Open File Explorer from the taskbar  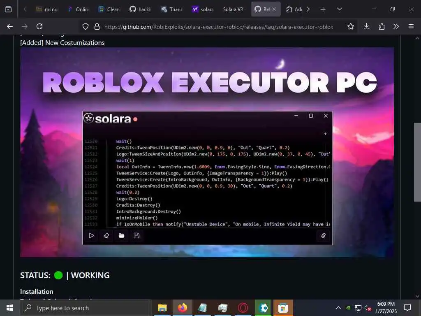click(x=162, y=308)
